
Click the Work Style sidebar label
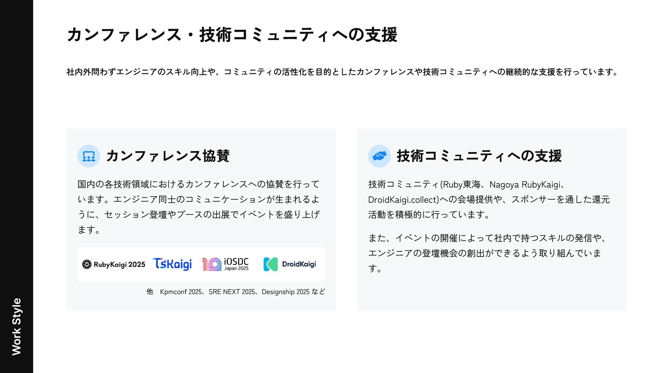point(17,327)
